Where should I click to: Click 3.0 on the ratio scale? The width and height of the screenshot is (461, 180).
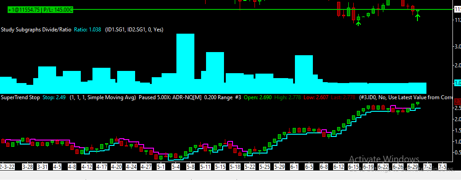point(458,47)
